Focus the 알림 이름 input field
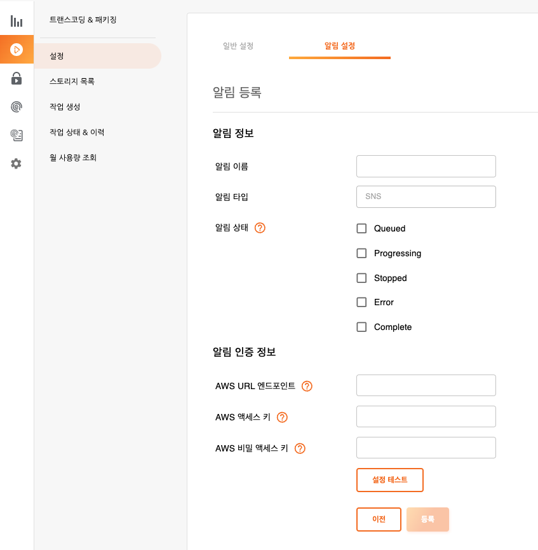Viewport: 538px width, 550px height. (x=426, y=166)
